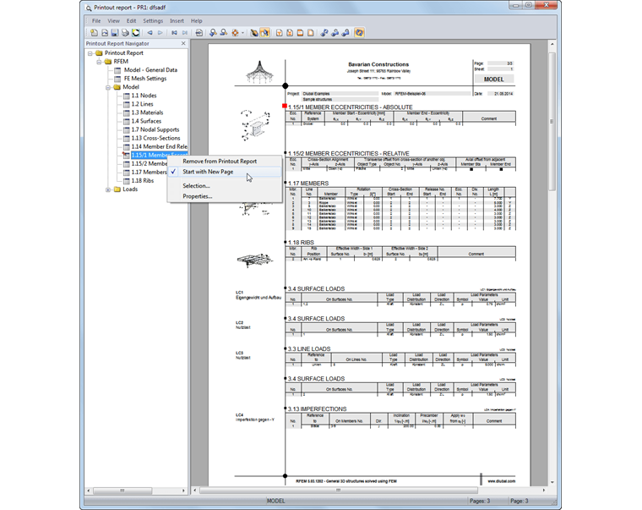Viewport: 642px width, 510px height.
Task: Click the vertical scrollbar of page preview
Action: 552,121
